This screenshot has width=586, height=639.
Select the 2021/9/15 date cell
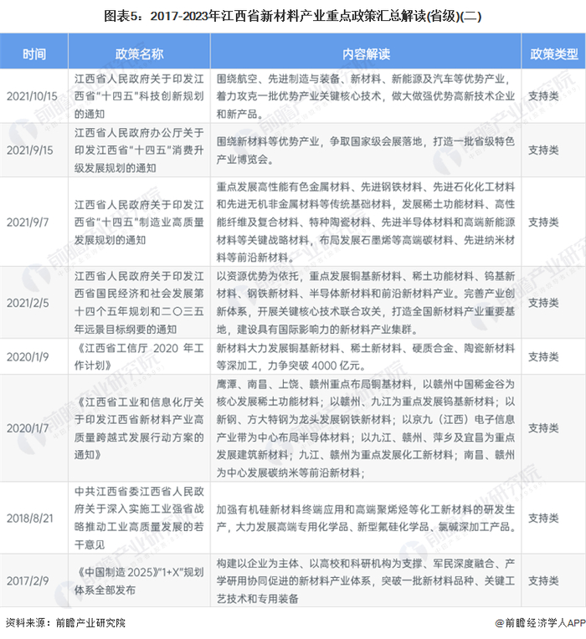coord(30,150)
